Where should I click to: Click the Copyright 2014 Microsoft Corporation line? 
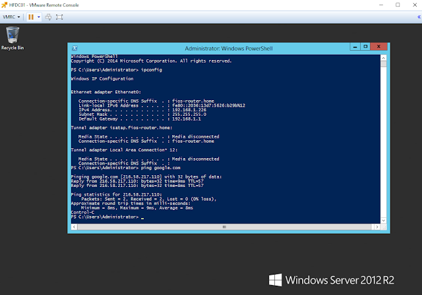(x=151, y=61)
